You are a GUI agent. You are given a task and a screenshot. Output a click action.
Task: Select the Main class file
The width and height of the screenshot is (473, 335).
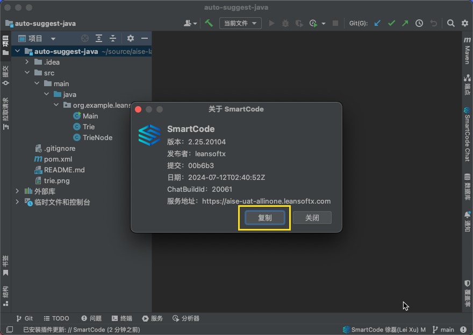pyautogui.click(x=85, y=116)
